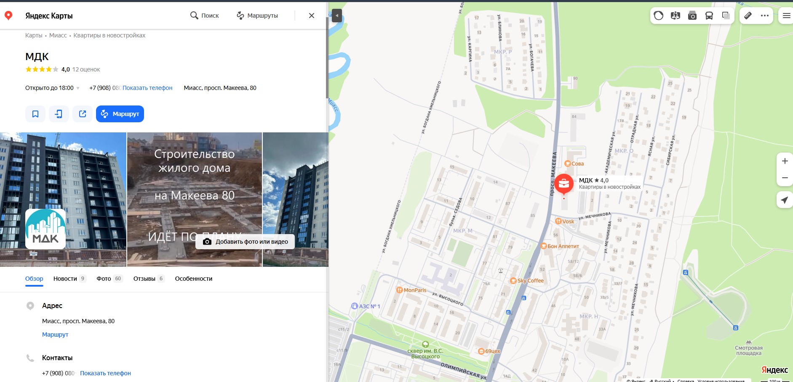Switch to the Фото tab
Viewport: 793px width, 382px height.
(109, 279)
